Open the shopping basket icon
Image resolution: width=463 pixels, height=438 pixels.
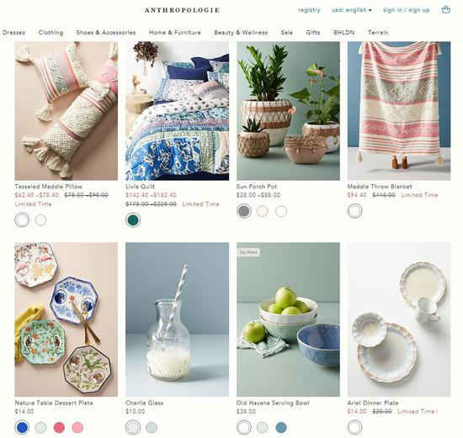pyautogui.click(x=445, y=10)
